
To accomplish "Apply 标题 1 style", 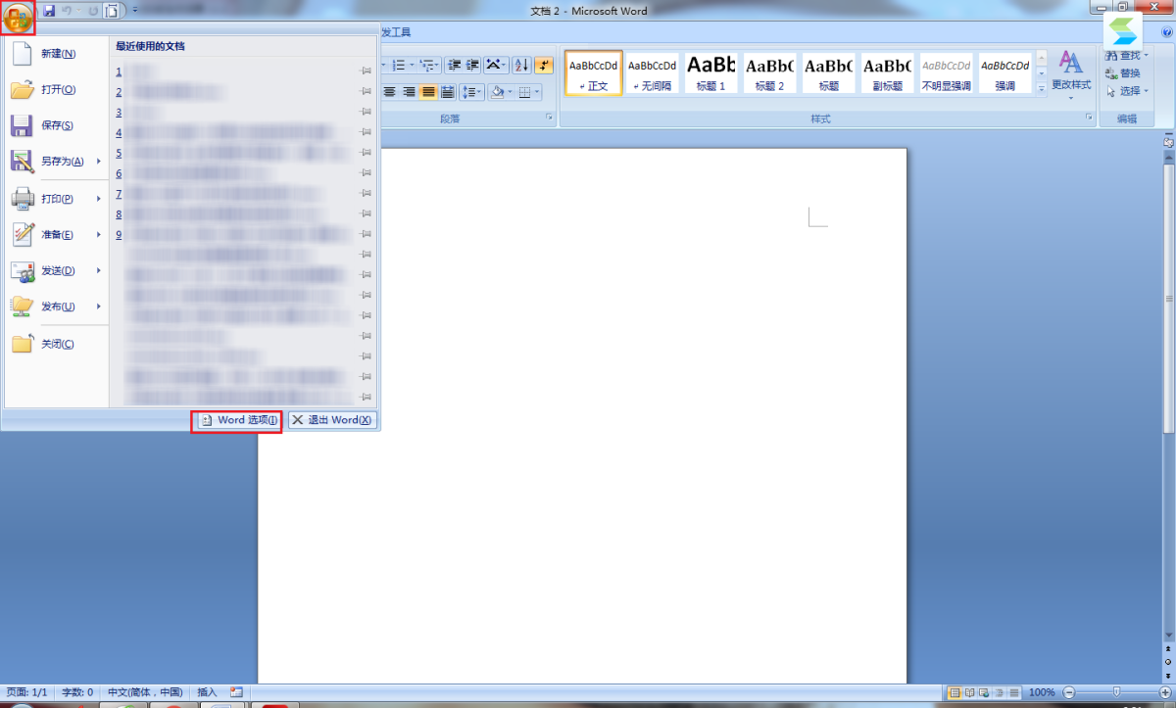I will [x=711, y=73].
